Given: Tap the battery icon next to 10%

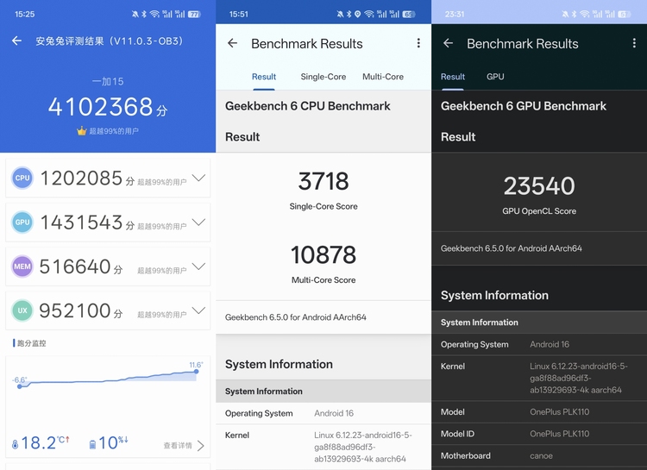Looking at the screenshot, I should tap(92, 444).
